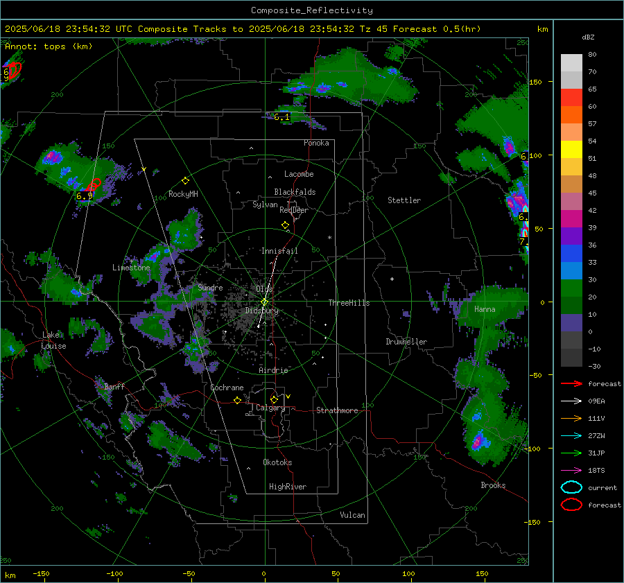The image size is (624, 583).
Task: Click the RockyMH label
Action: pos(183,194)
